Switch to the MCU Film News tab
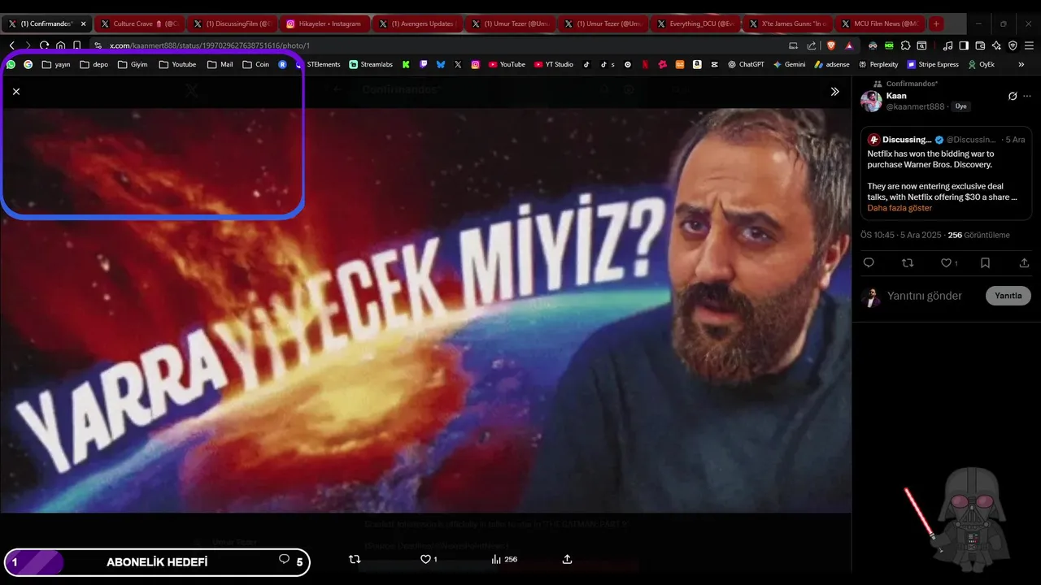 tap(881, 24)
